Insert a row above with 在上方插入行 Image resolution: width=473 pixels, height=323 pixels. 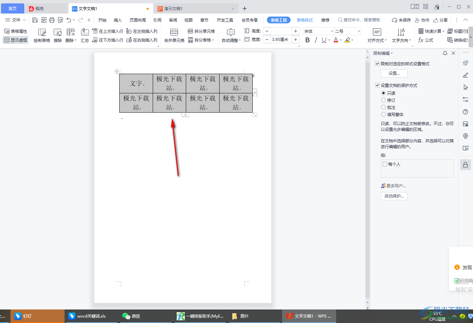pos(108,31)
